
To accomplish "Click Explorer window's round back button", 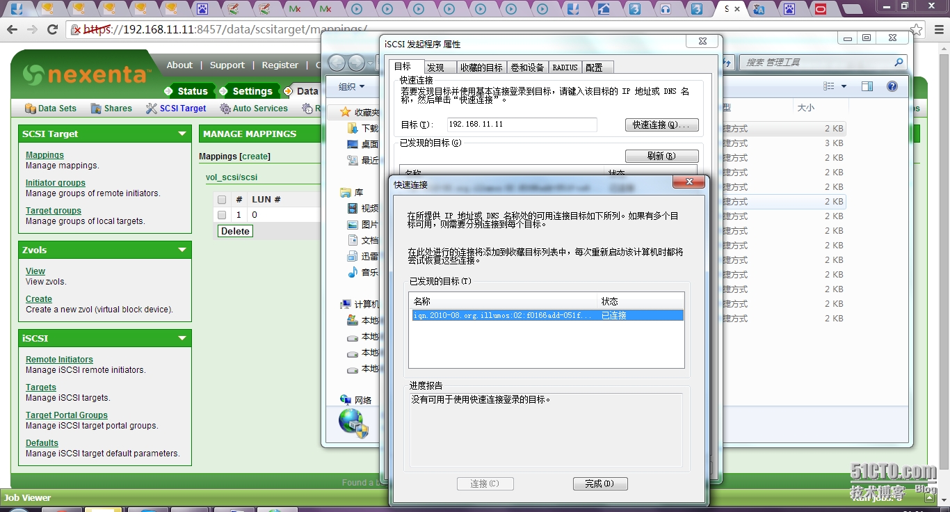I will pyautogui.click(x=337, y=63).
